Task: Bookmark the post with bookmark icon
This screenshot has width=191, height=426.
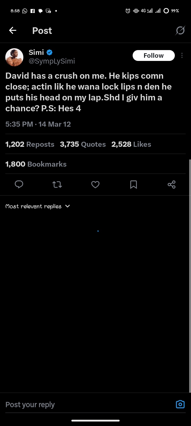Action: pyautogui.click(x=133, y=184)
